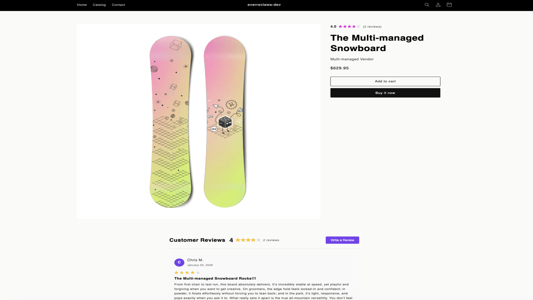Click the fifth star in the product rating

pos(358,26)
